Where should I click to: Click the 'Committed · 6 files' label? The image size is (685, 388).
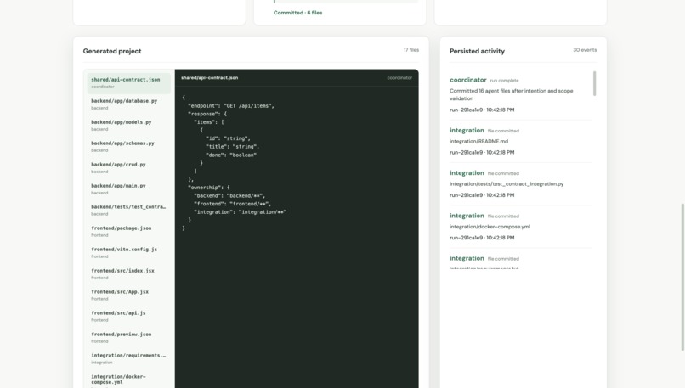[298, 13]
